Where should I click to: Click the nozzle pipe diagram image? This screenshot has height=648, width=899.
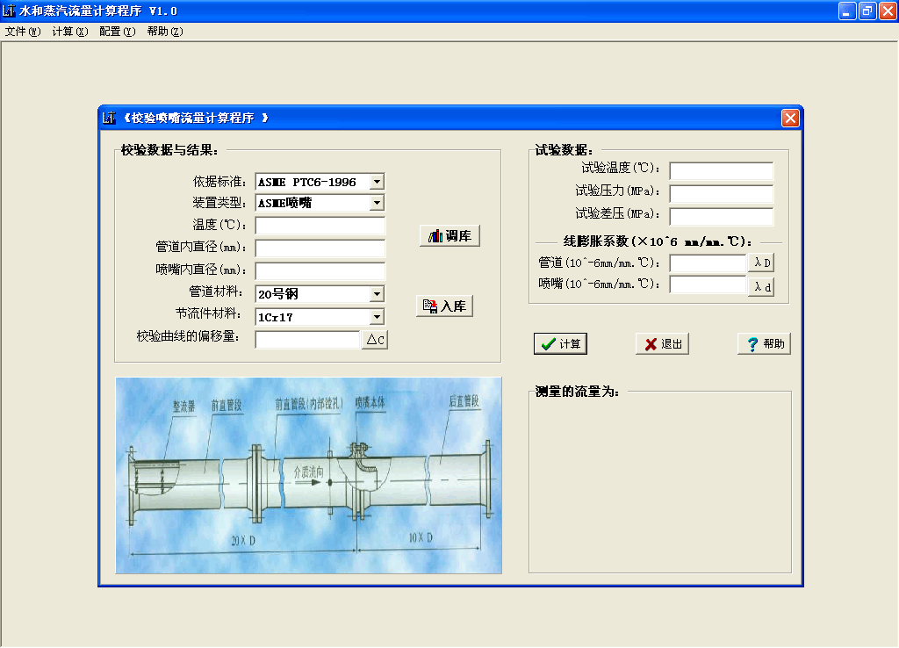point(308,475)
